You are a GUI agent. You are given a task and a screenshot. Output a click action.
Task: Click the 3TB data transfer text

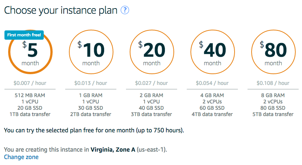(x=152, y=114)
